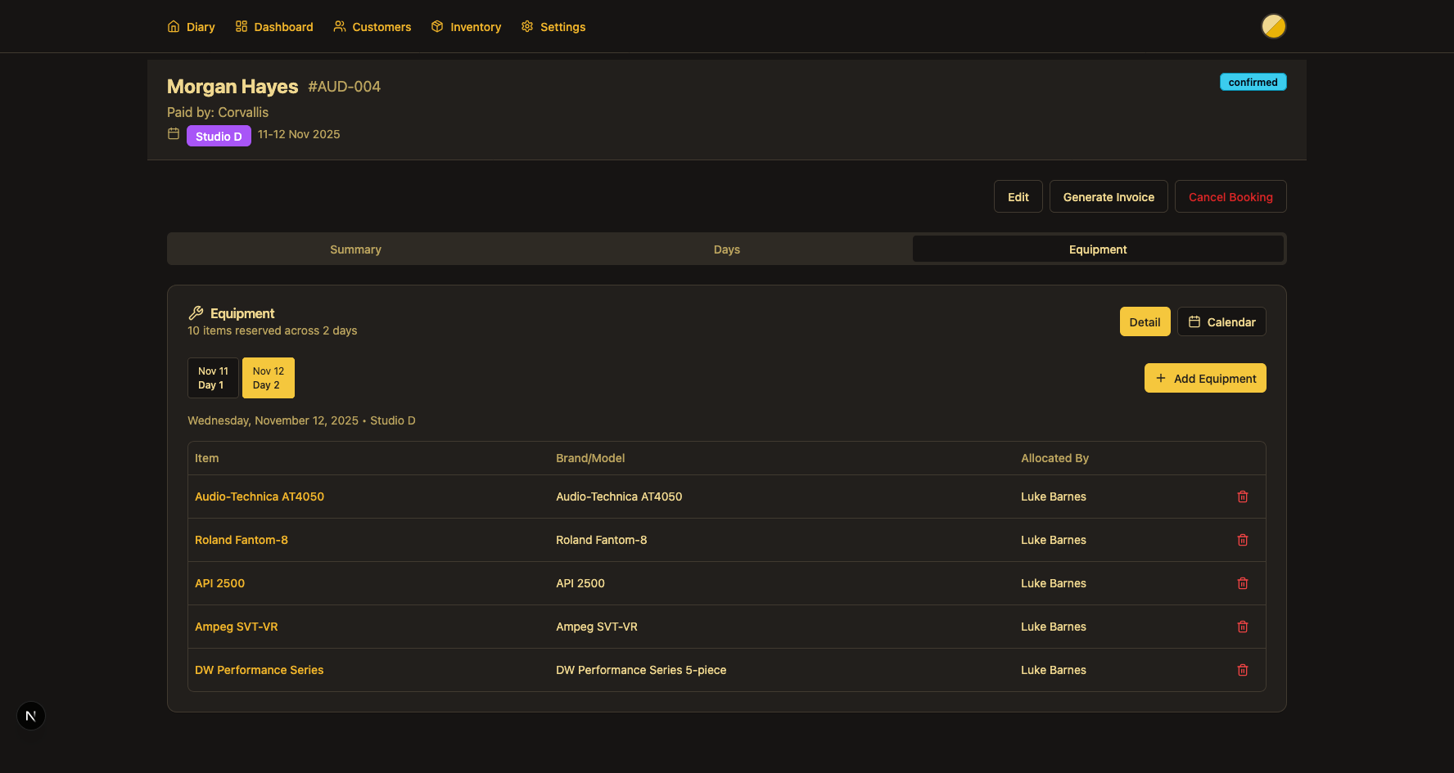The height and width of the screenshot is (773, 1454).
Task: Open the Audio-Technica AT4050 item link
Action: coord(260,497)
